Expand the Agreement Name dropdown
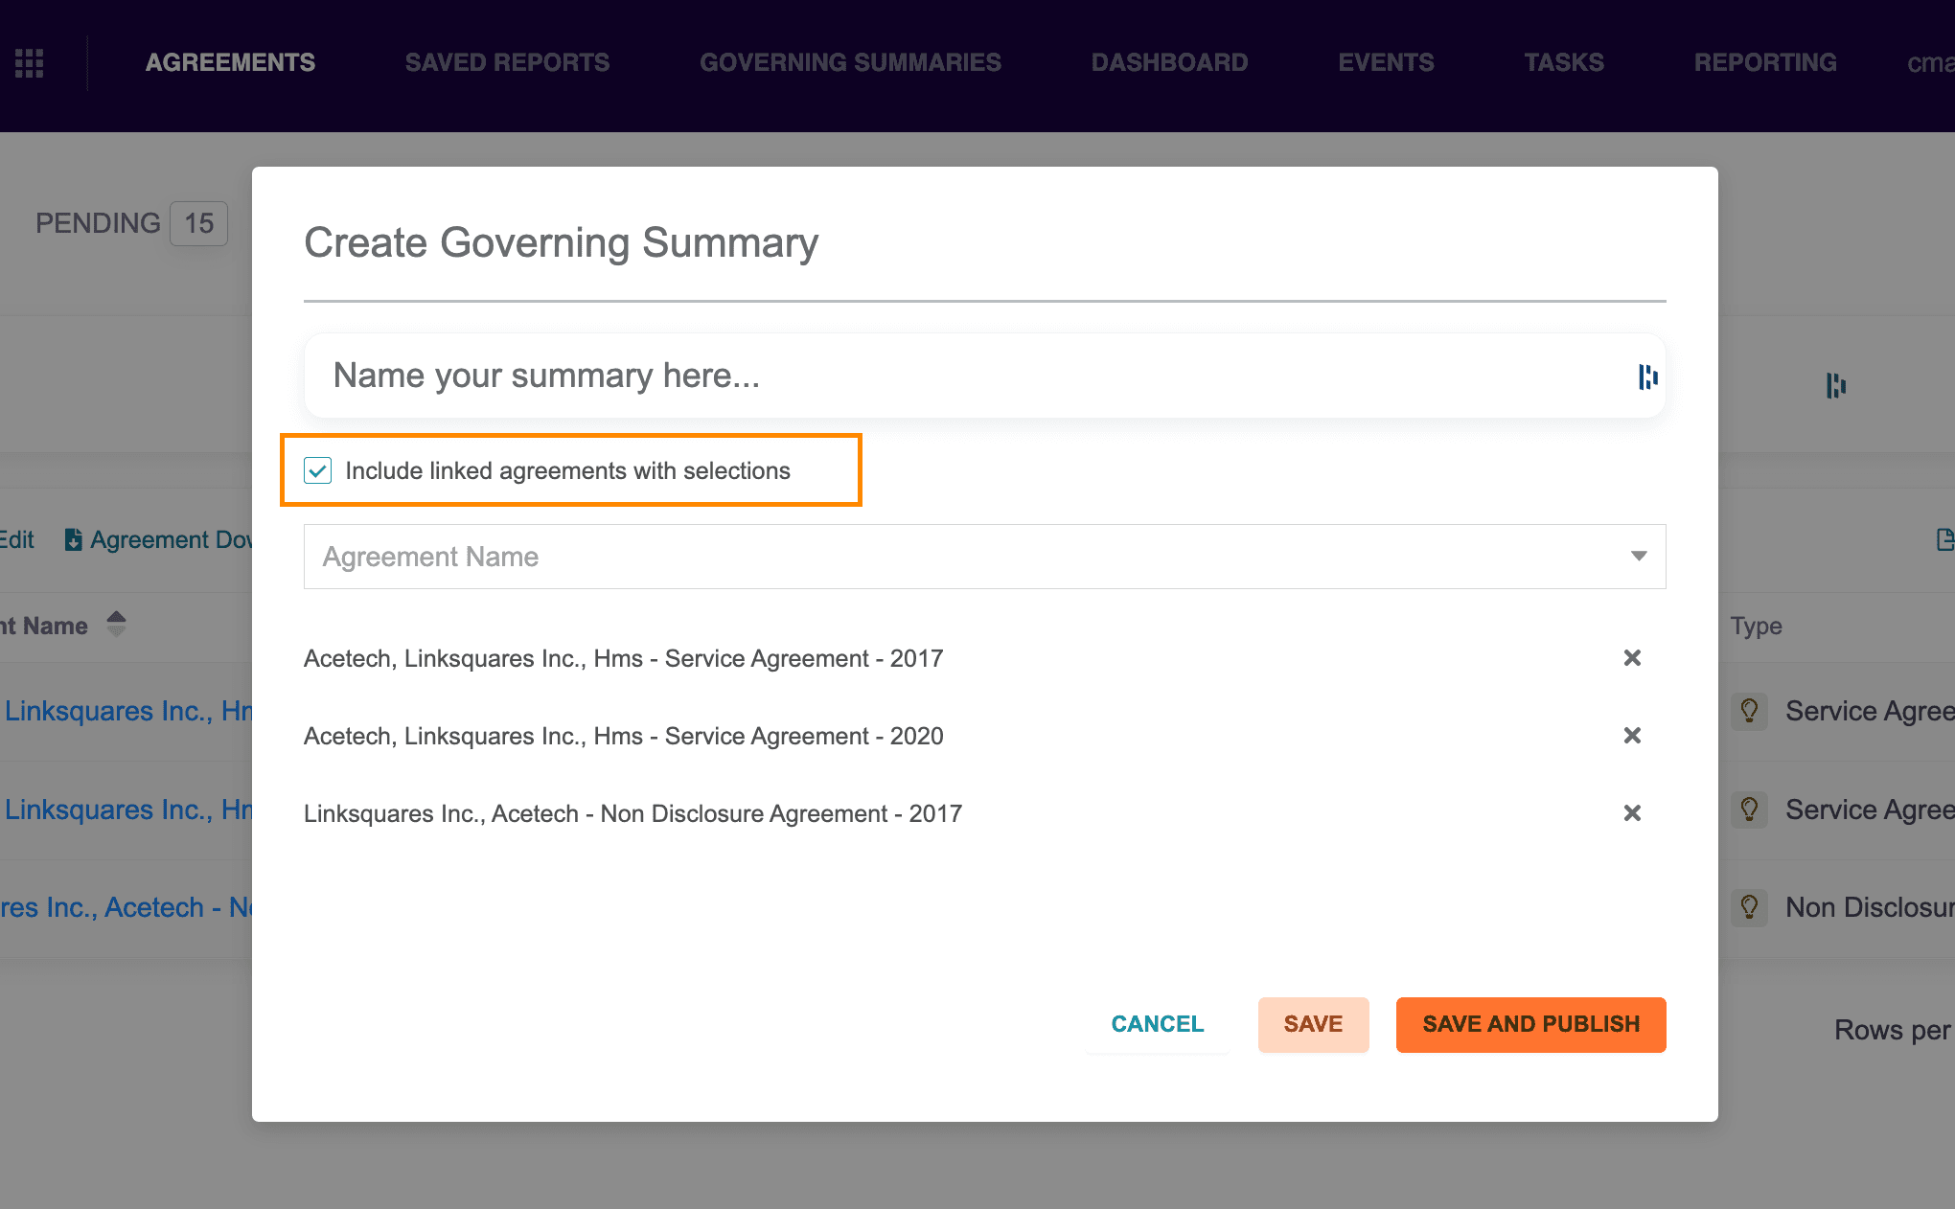This screenshot has width=1955, height=1209. (984, 557)
